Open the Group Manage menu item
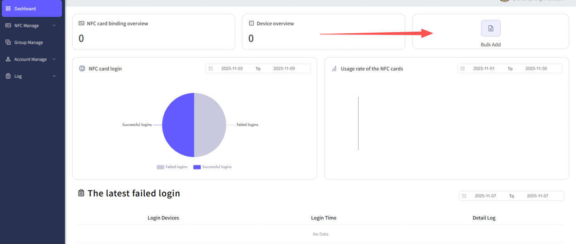576x244 pixels. pos(29,42)
